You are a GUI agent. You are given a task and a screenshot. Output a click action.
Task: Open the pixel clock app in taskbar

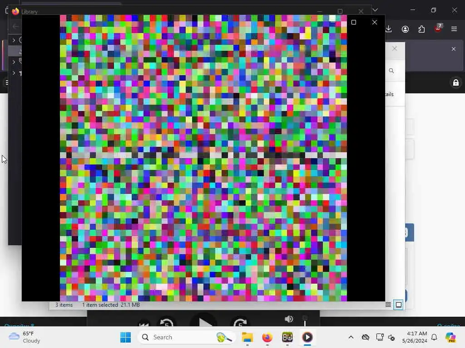[287, 337]
